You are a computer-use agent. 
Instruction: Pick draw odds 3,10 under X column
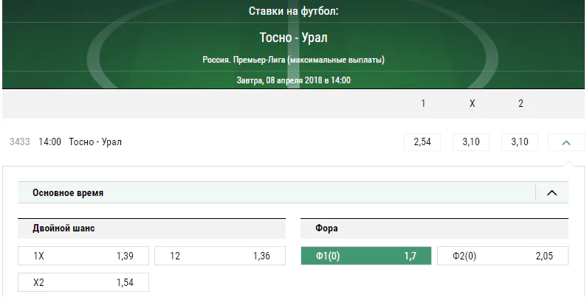(471, 142)
